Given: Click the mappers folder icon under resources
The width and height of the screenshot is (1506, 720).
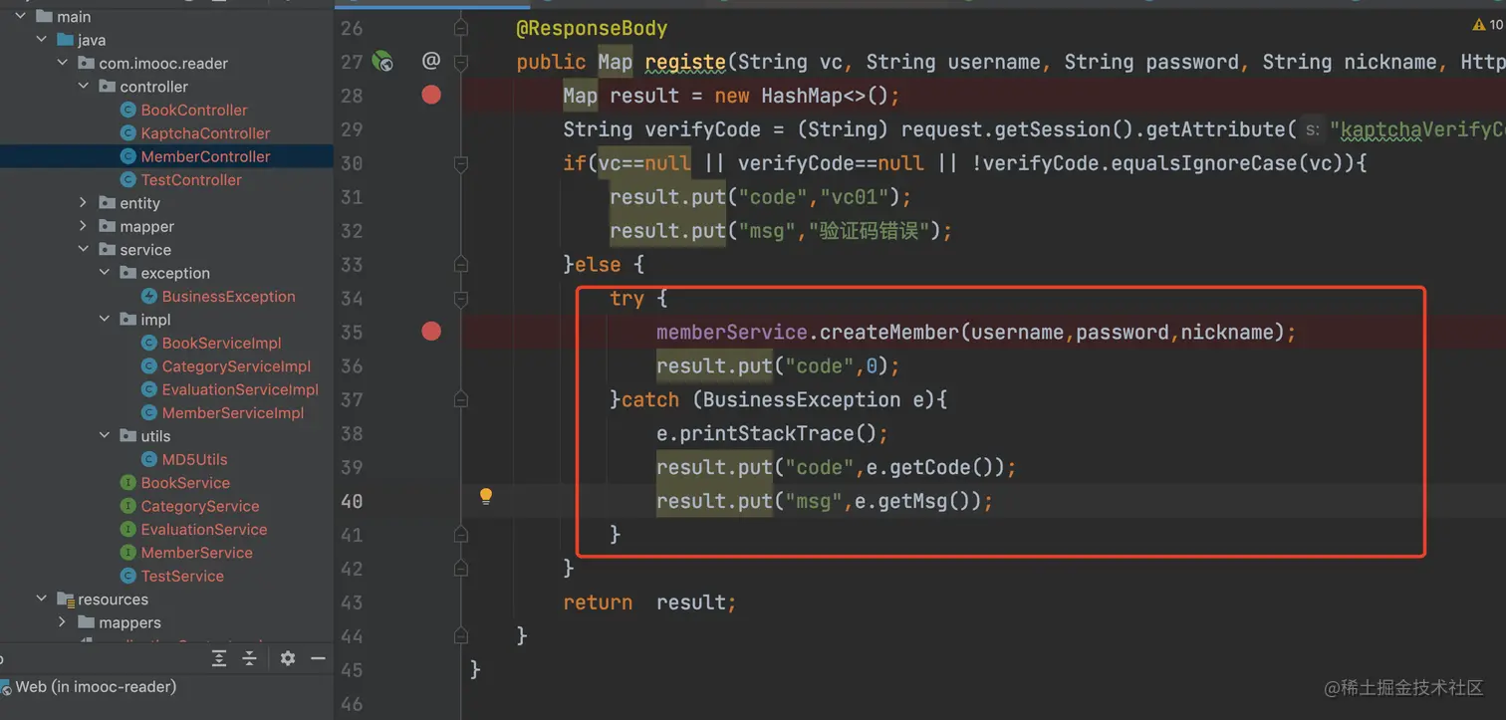Looking at the screenshot, I should pyautogui.click(x=87, y=622).
